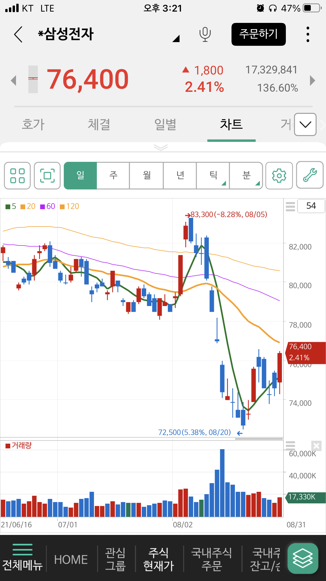Open the wrench chart tools icon

click(x=310, y=175)
